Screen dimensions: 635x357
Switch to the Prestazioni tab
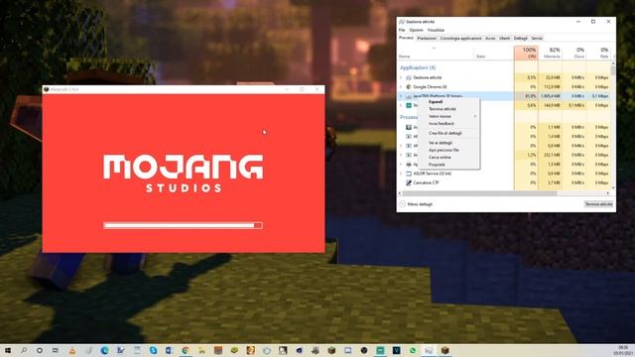tap(427, 38)
